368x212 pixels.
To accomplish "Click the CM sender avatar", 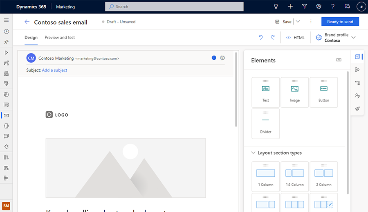I will coord(31,58).
